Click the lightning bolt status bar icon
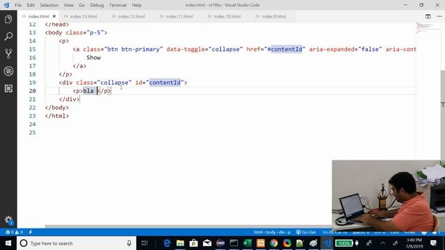The width and height of the screenshot is (445, 250). pyautogui.click(x=31, y=232)
